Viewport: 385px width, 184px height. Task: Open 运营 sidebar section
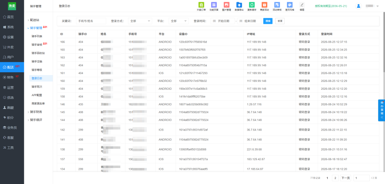tap(12, 87)
